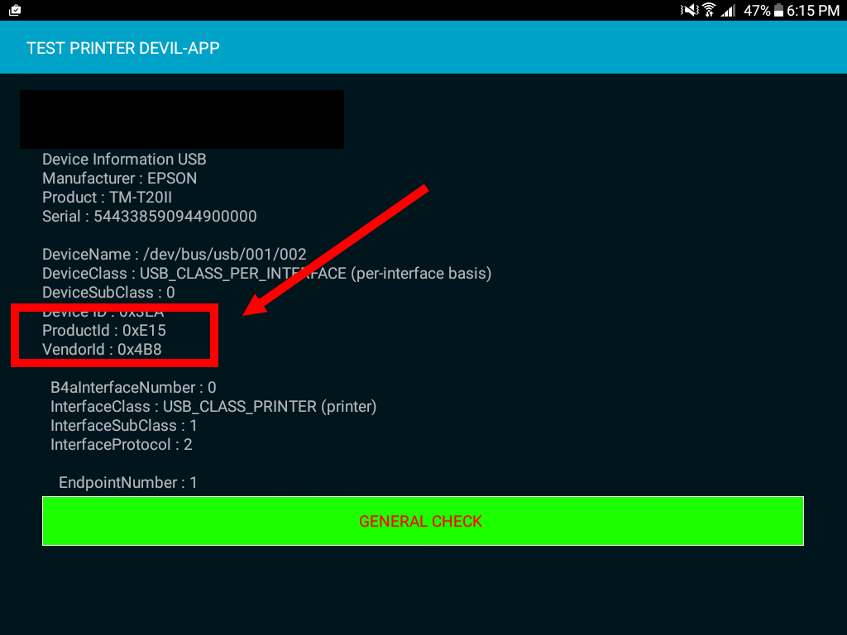Tap the TEST PRINTER DEVIL-APP title
847x635 pixels.
pyautogui.click(x=123, y=48)
